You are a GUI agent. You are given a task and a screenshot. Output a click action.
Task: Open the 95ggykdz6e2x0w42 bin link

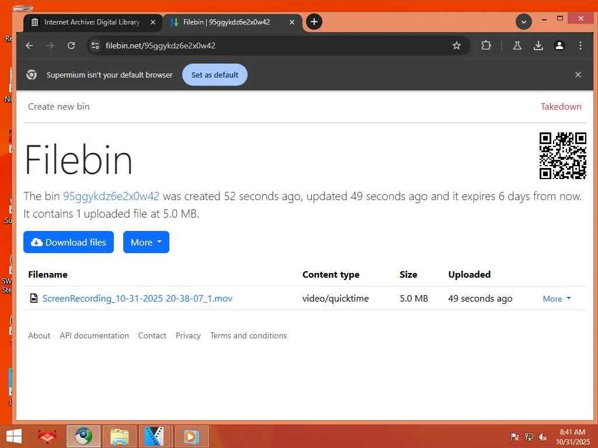click(111, 196)
